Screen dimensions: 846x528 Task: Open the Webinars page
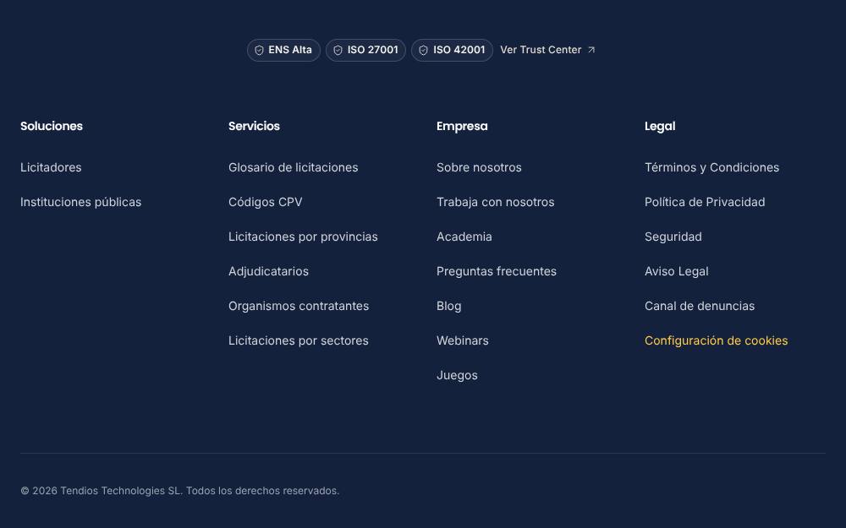(463, 340)
